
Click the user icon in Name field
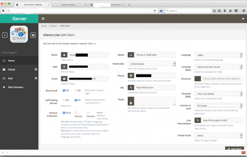[64, 55]
